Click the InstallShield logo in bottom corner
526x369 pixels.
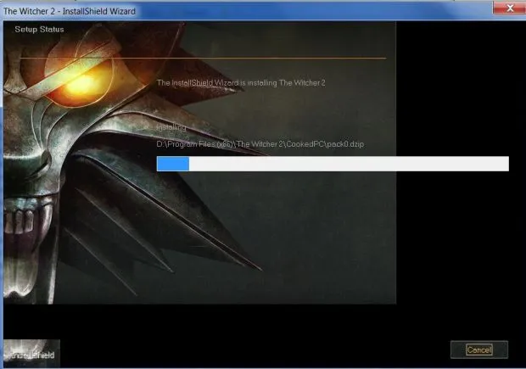coord(31,354)
